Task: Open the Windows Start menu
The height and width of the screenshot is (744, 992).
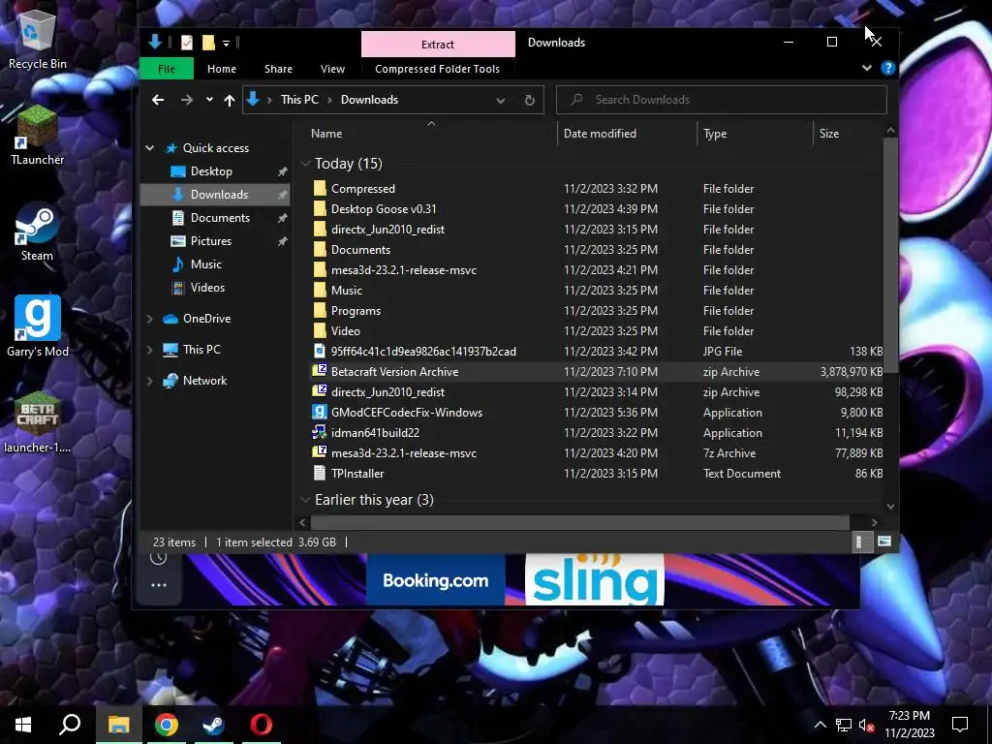Action: pyautogui.click(x=23, y=725)
